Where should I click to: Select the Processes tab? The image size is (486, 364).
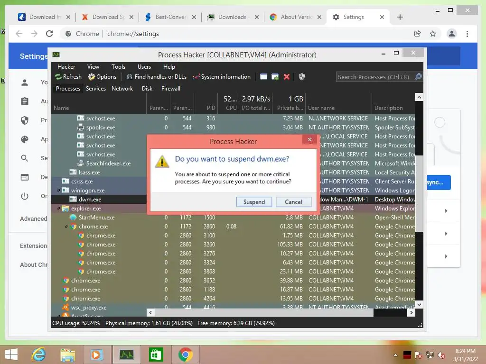[68, 89]
